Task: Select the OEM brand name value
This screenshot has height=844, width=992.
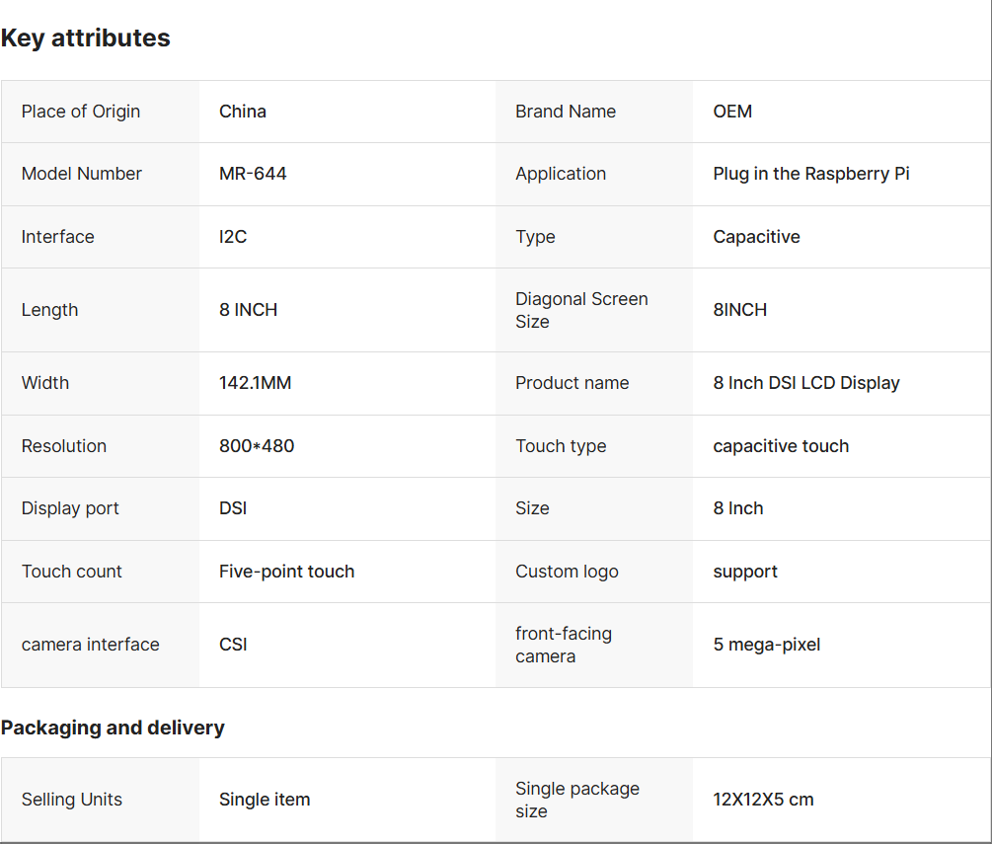Action: tap(732, 112)
